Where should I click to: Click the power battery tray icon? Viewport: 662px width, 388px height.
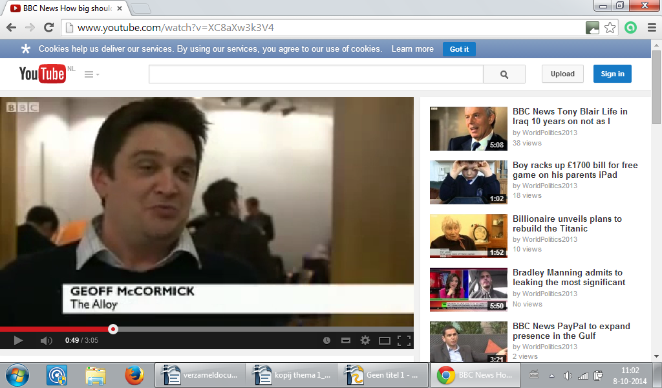tap(598, 375)
